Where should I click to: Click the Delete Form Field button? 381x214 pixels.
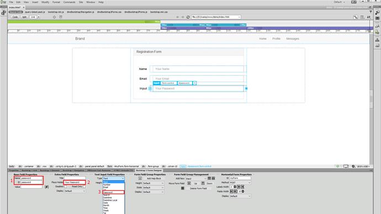[x=198, y=188]
